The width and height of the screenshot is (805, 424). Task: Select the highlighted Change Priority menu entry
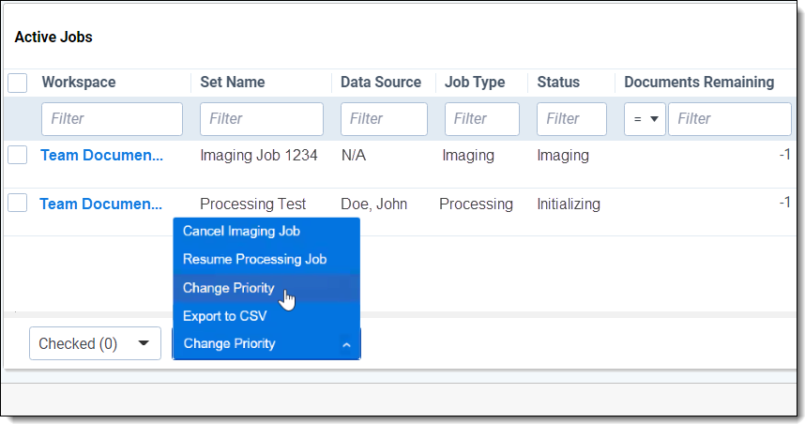pyautogui.click(x=266, y=288)
